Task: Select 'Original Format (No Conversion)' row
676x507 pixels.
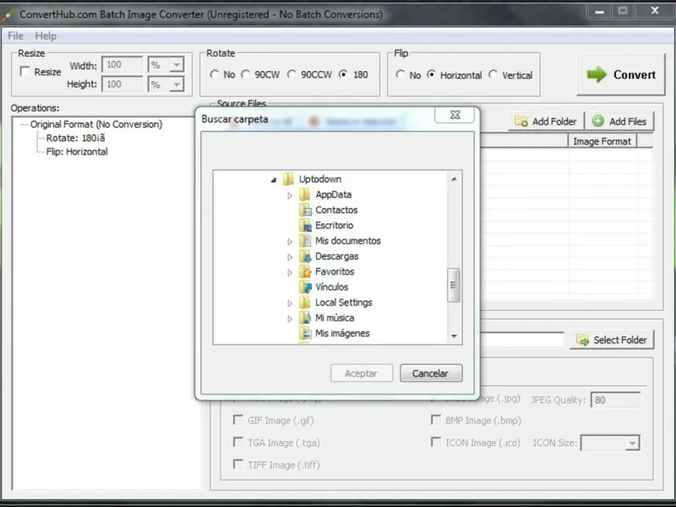Action: pos(96,124)
